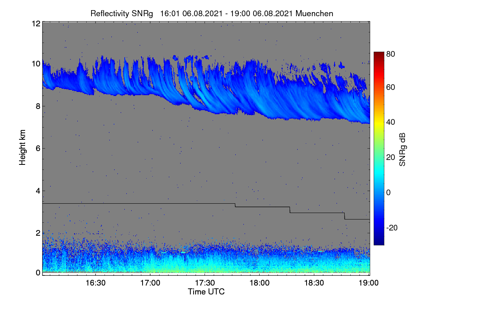Click the 17:30 time tick label
The height and width of the screenshot is (324, 486).
click(x=205, y=283)
